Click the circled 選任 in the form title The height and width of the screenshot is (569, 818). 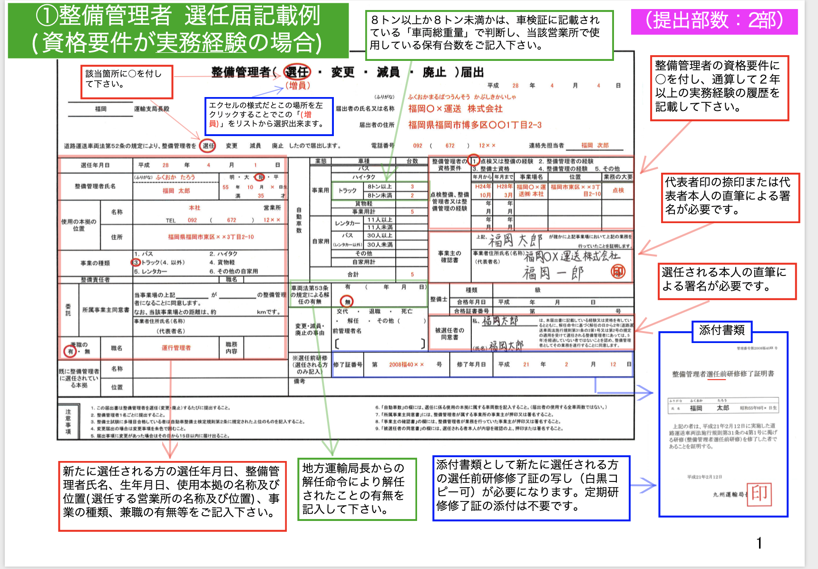click(x=297, y=72)
